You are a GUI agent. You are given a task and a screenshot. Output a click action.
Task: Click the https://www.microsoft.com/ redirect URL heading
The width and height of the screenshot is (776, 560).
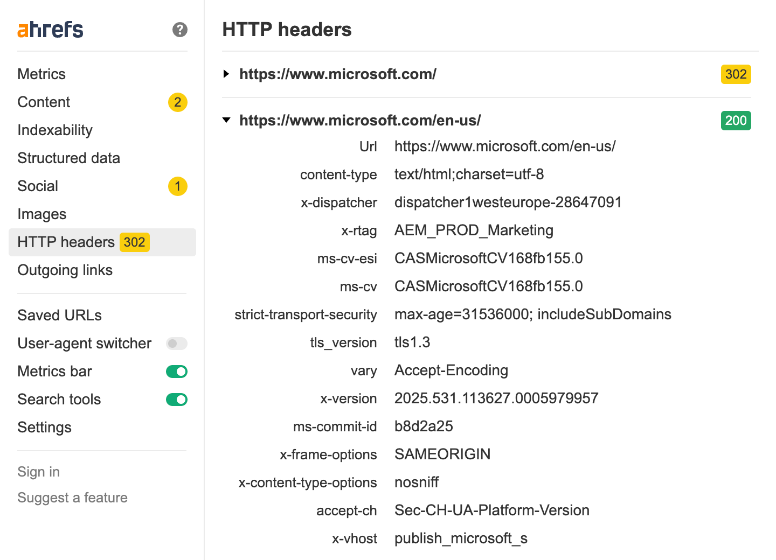coord(338,74)
